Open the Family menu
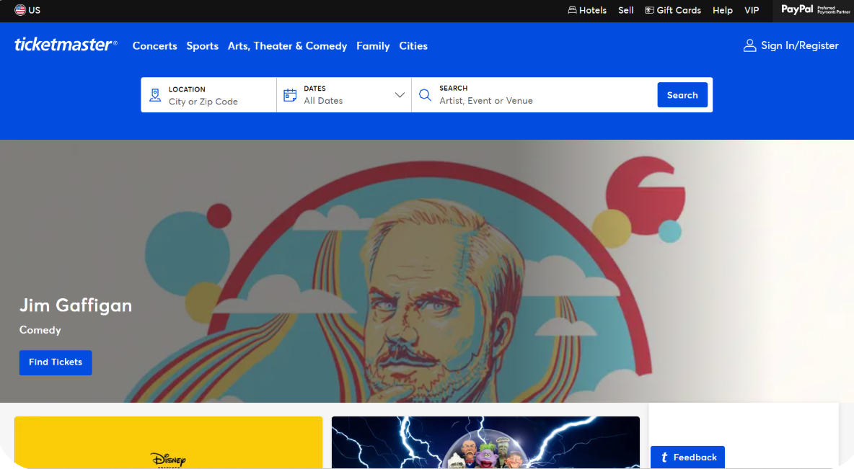Image resolution: width=854 pixels, height=469 pixels. point(373,45)
